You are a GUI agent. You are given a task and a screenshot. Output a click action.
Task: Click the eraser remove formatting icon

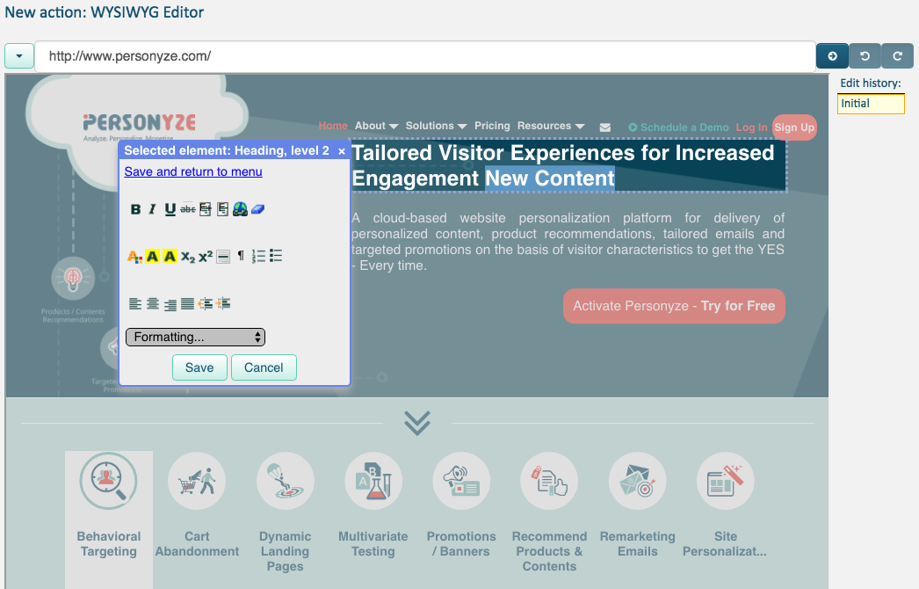257,209
